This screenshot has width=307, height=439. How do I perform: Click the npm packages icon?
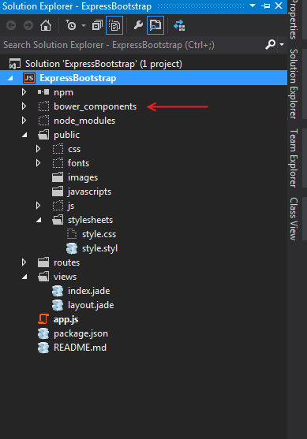[x=43, y=92]
